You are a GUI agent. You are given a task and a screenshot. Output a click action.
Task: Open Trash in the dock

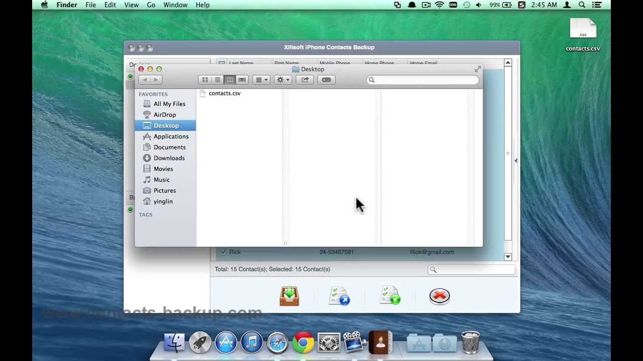[x=470, y=343]
